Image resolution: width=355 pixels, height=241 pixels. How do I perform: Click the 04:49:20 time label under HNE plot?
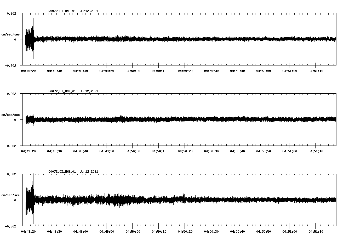tap(28, 71)
